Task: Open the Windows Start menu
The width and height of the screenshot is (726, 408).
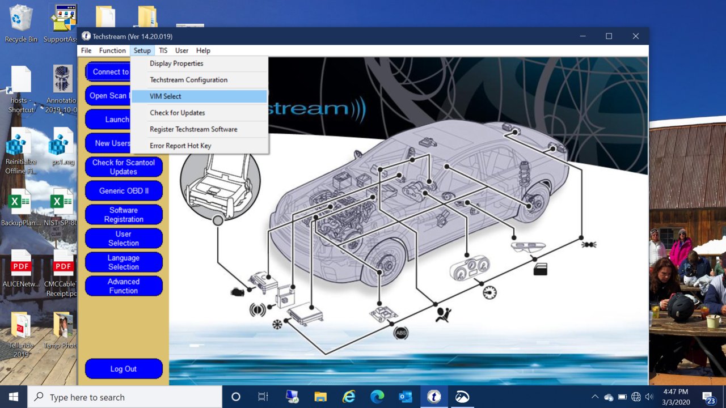Action: click(14, 397)
